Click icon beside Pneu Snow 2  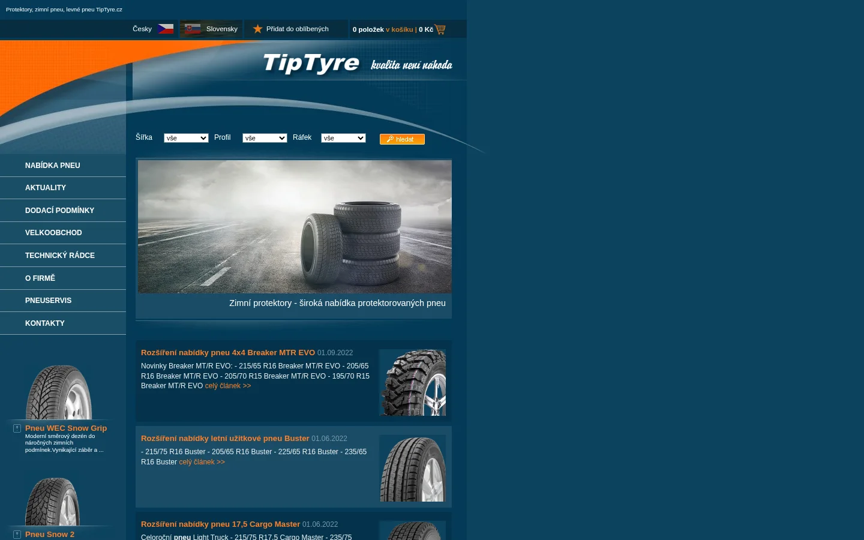(17, 535)
